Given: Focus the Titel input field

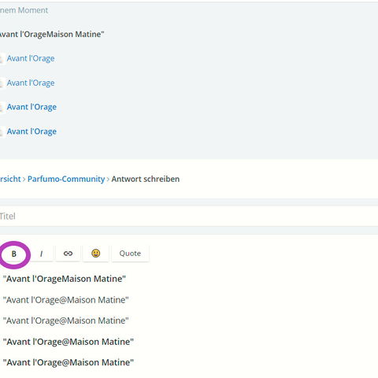Looking at the screenshot, I should [x=189, y=217].
